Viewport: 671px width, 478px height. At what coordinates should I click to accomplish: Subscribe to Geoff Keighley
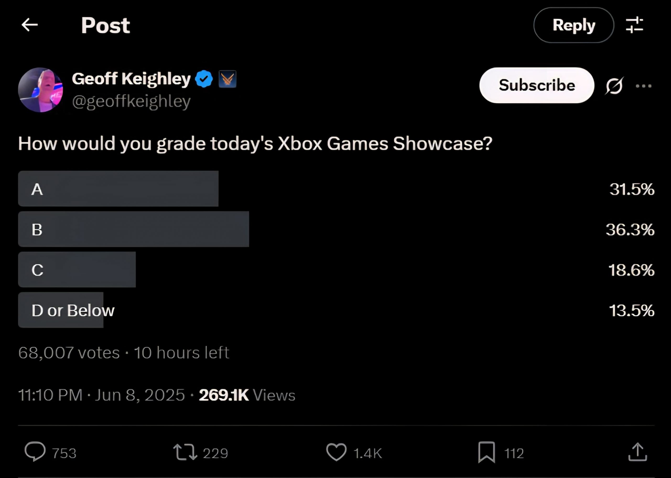[537, 85]
